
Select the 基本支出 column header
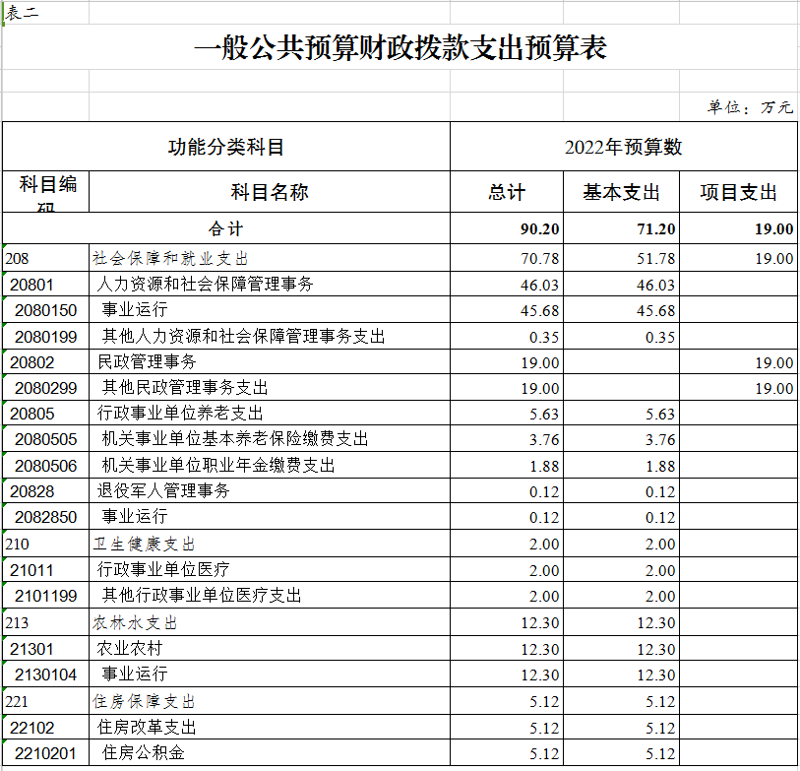(622, 192)
